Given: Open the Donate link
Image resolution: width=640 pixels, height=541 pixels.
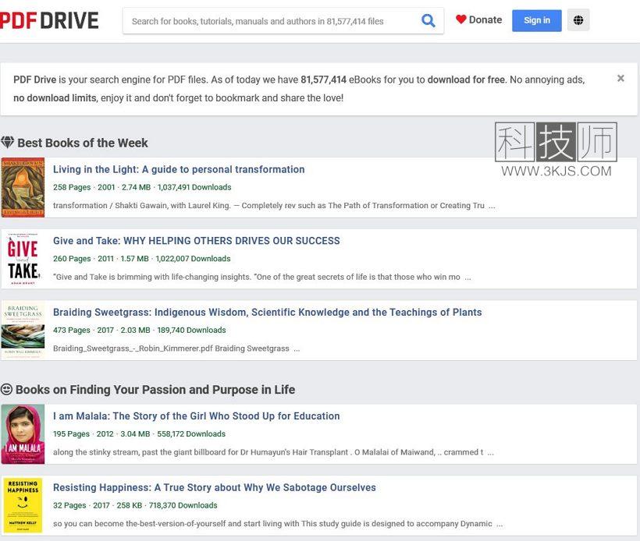Looking at the screenshot, I should pyautogui.click(x=479, y=19).
